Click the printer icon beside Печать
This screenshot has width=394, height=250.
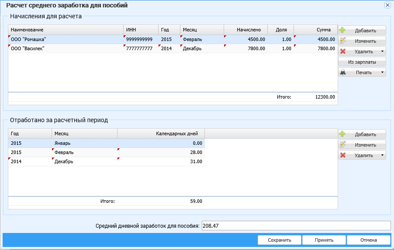click(343, 72)
